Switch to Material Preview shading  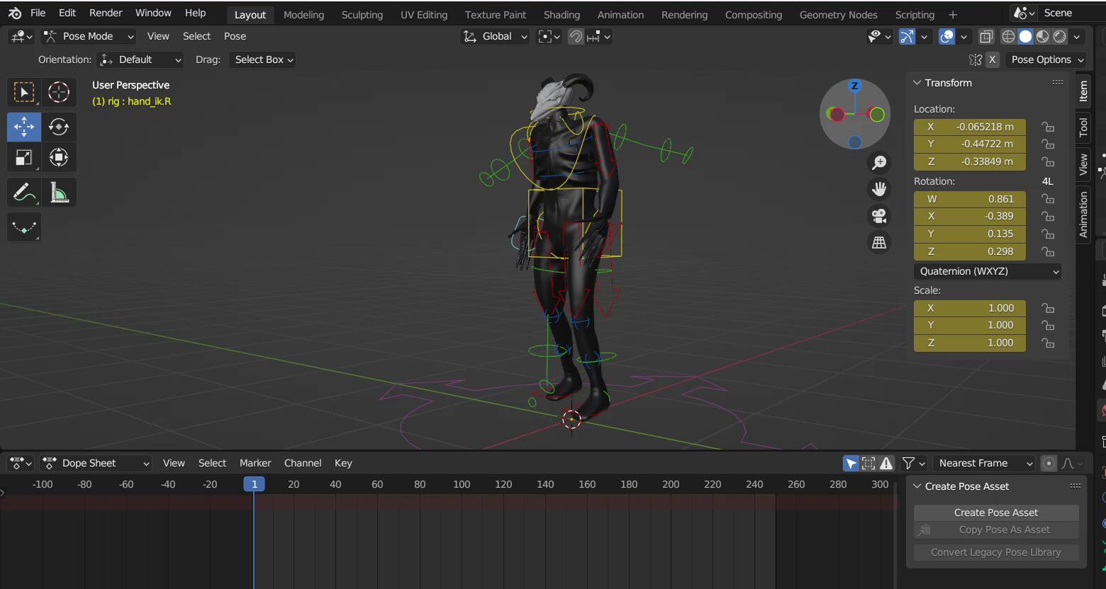click(1042, 36)
